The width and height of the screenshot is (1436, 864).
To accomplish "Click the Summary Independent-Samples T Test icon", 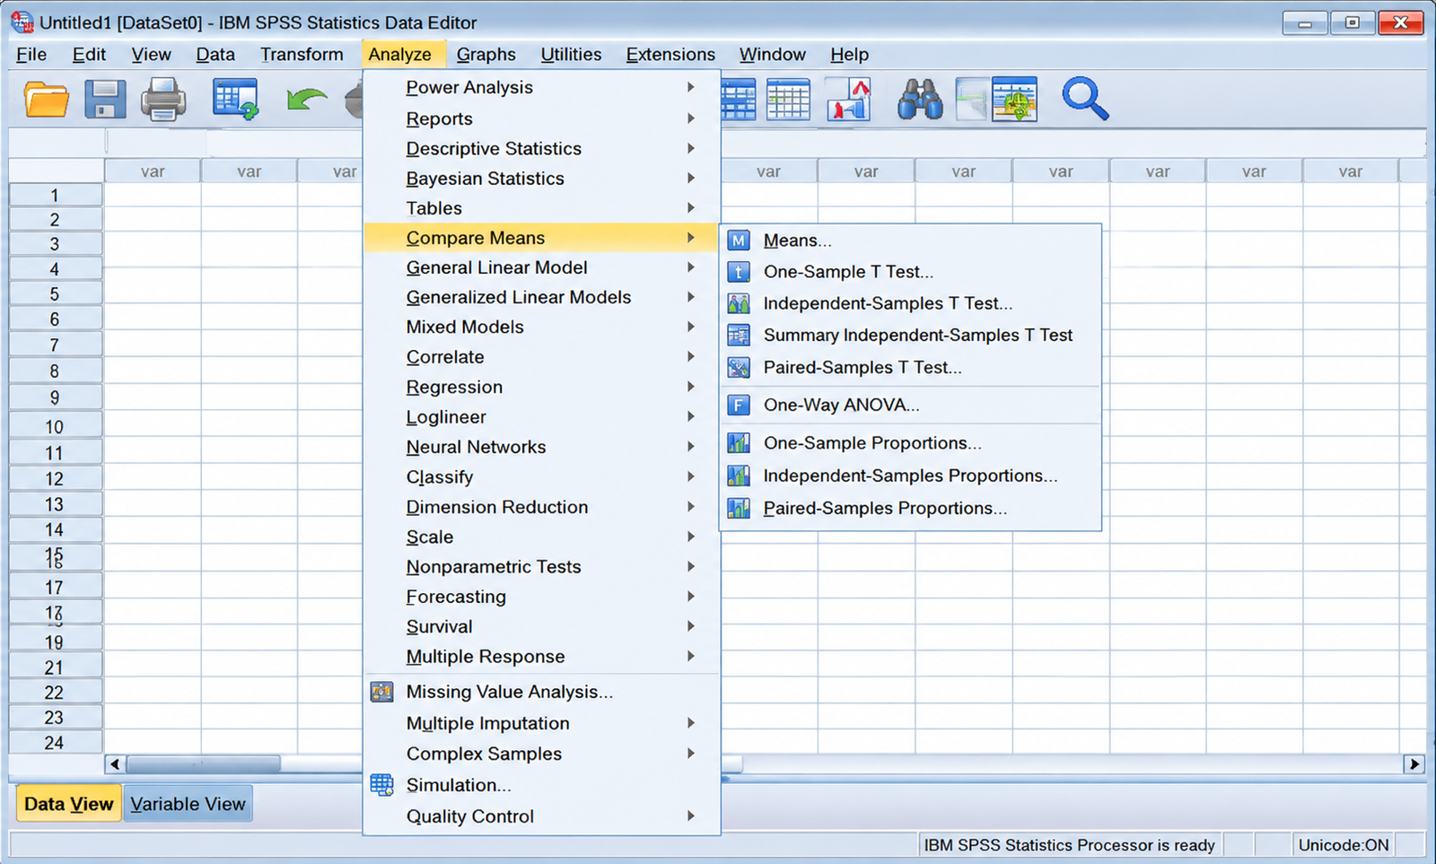I will coord(739,336).
